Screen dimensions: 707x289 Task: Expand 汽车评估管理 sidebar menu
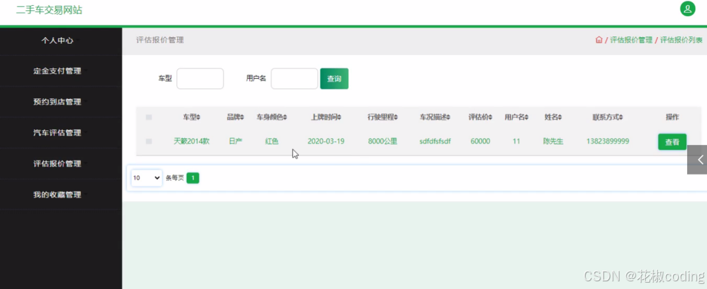(61, 133)
